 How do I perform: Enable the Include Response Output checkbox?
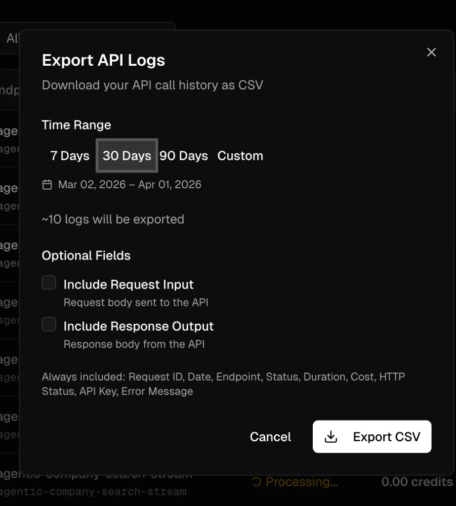48,324
